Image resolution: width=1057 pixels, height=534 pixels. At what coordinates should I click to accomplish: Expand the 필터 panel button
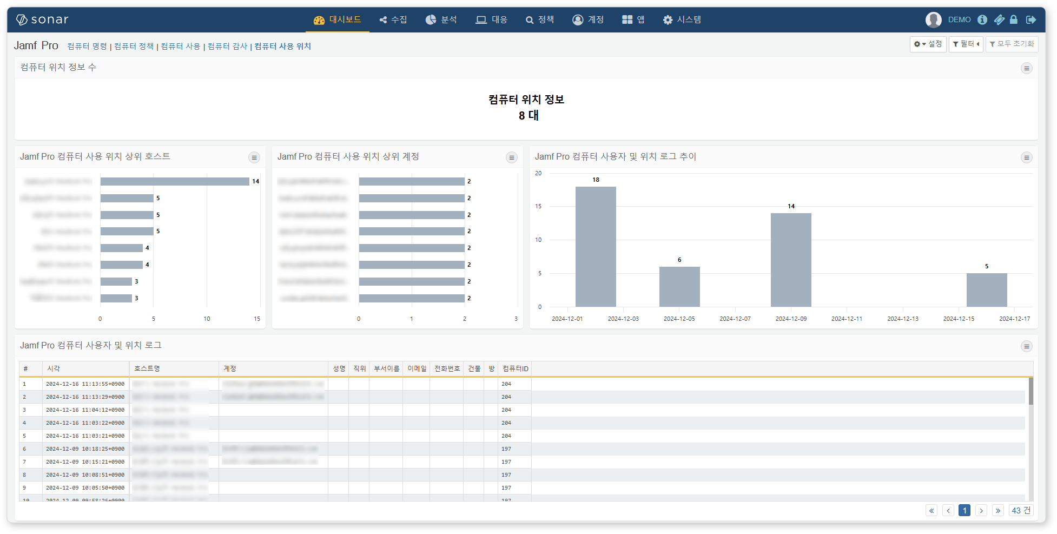coord(966,44)
